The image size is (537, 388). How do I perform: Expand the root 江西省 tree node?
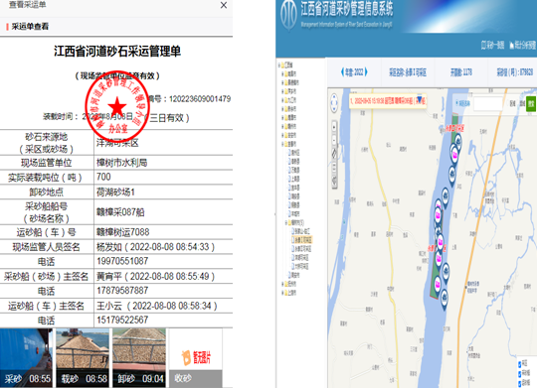pyautogui.click(x=279, y=65)
